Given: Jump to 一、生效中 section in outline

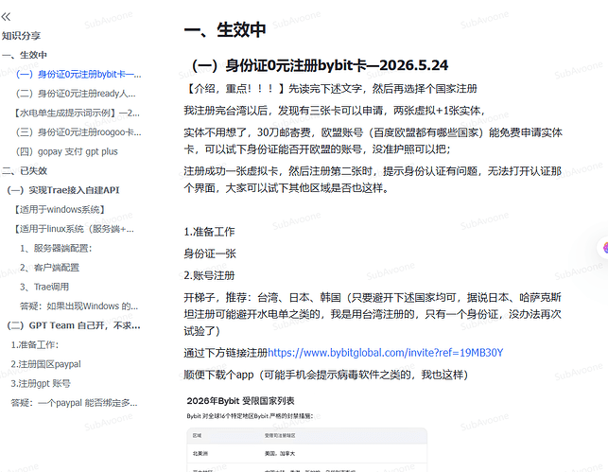Looking at the screenshot, I should [x=25, y=55].
